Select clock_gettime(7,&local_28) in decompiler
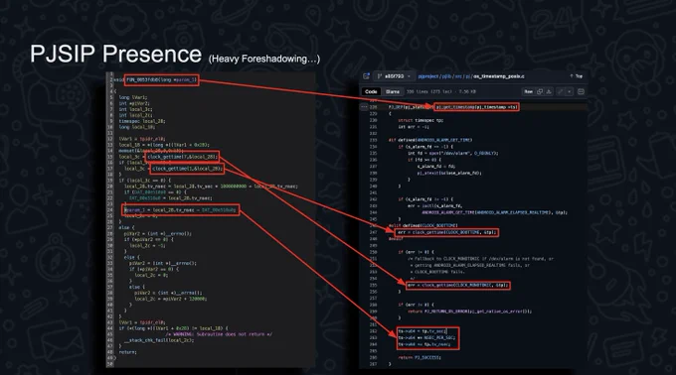676x375 pixels. pyautogui.click(x=182, y=157)
